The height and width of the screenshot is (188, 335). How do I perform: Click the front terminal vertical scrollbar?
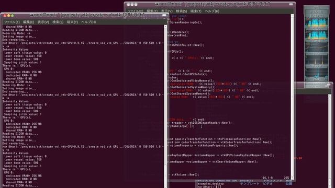(165, 106)
